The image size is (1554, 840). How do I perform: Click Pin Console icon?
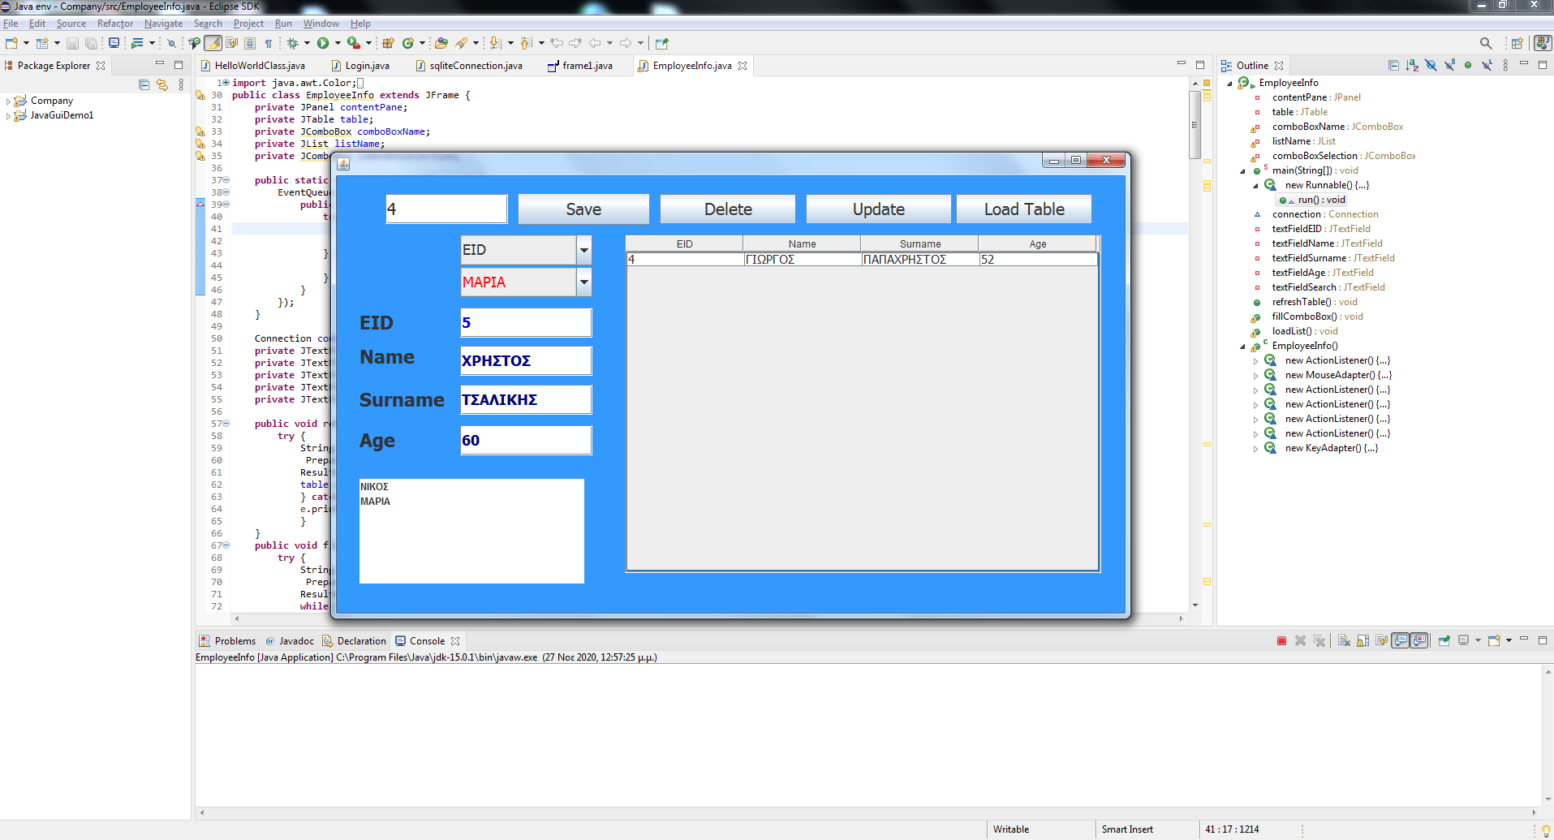tap(1444, 641)
